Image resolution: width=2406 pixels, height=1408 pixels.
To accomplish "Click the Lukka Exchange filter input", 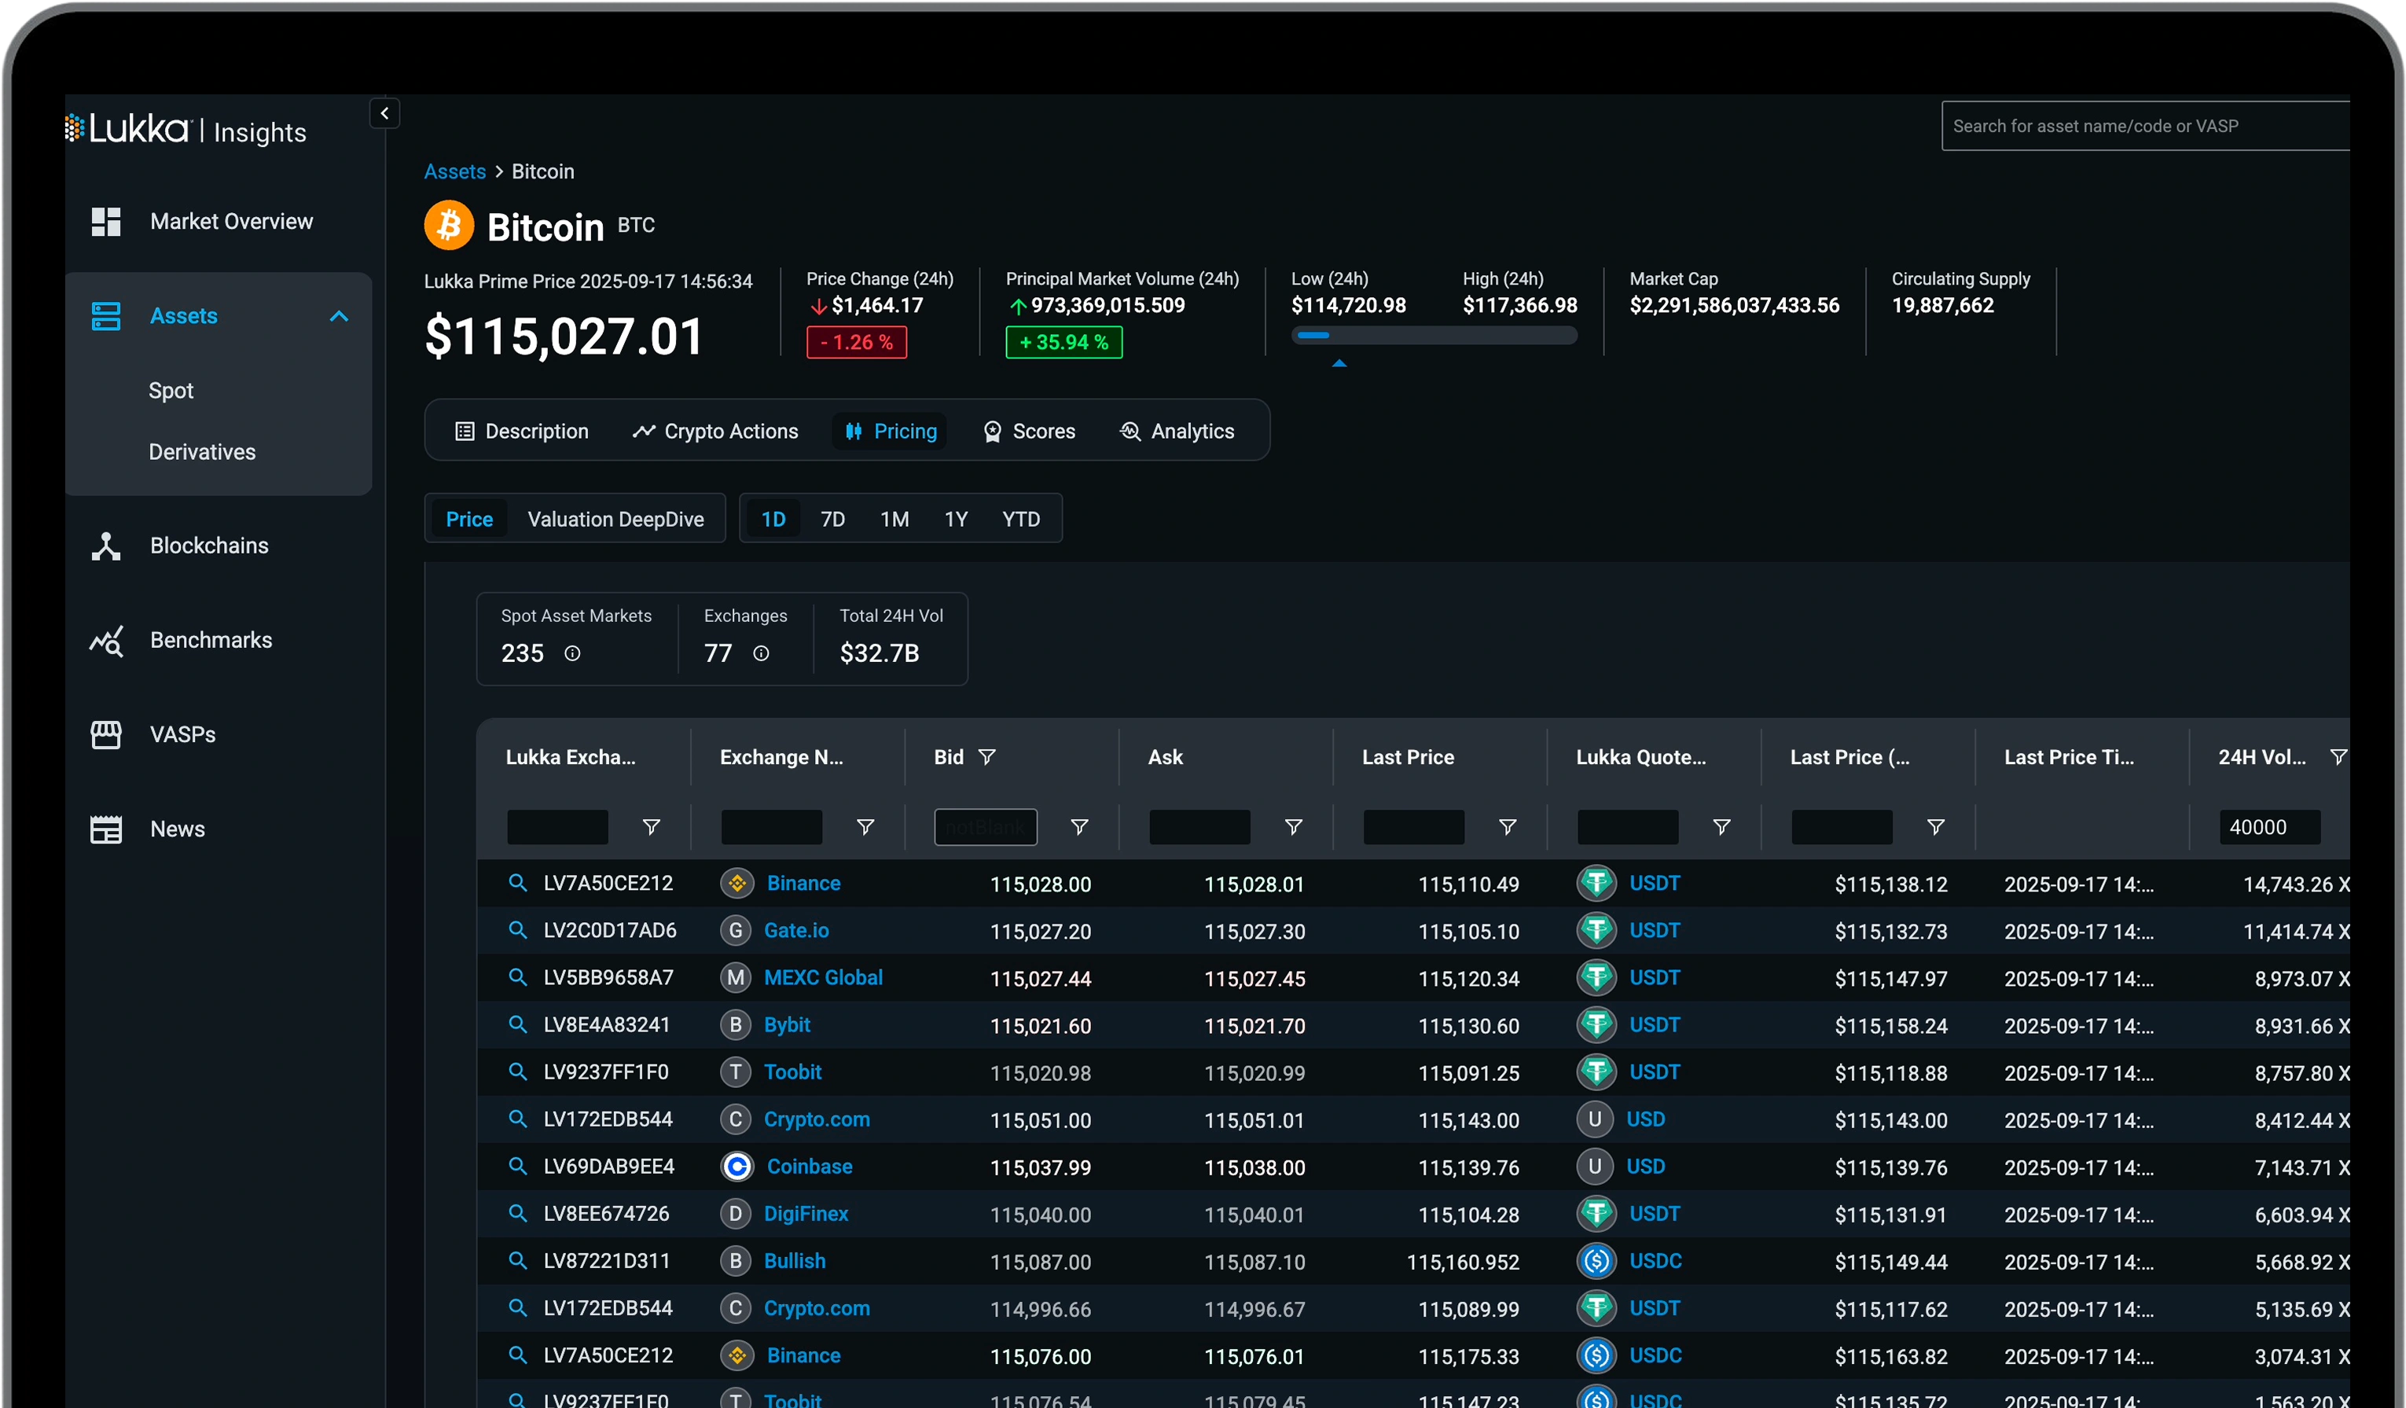I will click(x=557, y=827).
